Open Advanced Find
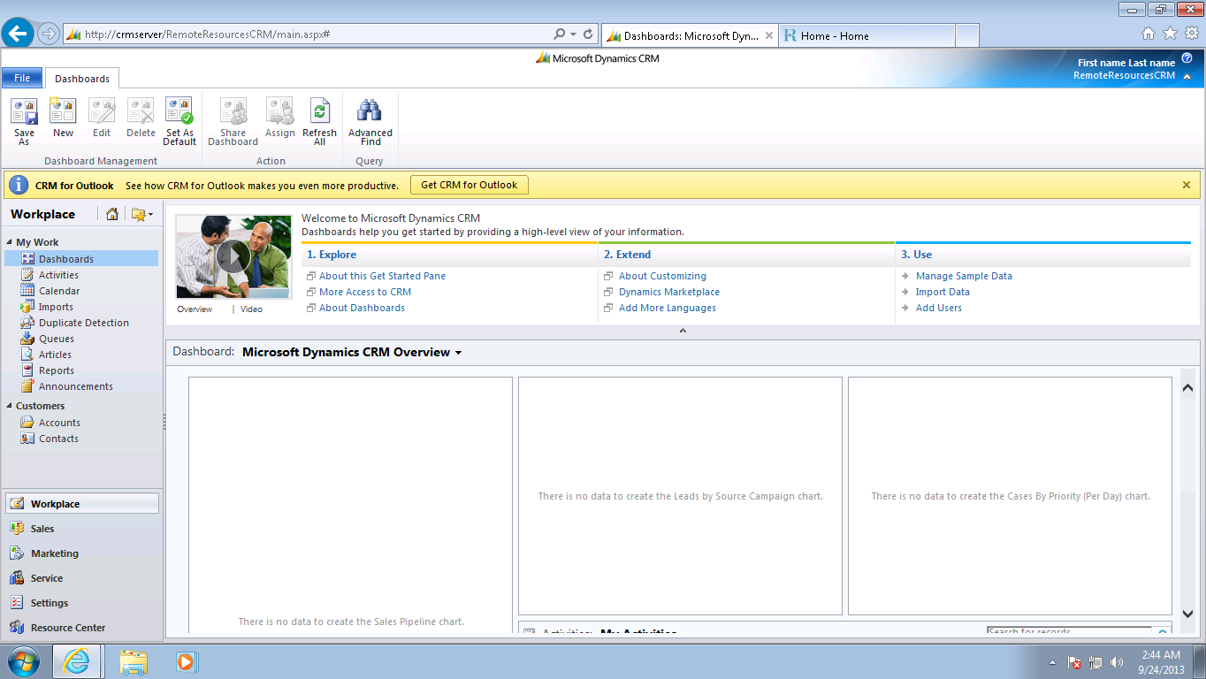The height and width of the screenshot is (679, 1206). (370, 119)
